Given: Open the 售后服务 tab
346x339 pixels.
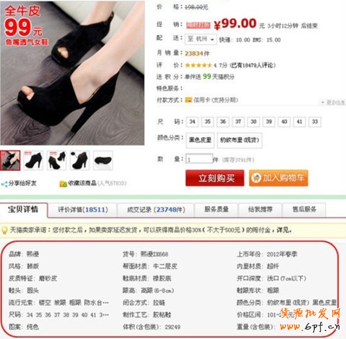Looking at the screenshot, I should 304,209.
